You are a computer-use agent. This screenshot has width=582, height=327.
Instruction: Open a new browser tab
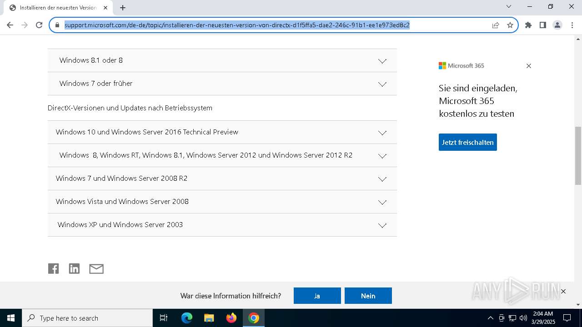click(123, 8)
